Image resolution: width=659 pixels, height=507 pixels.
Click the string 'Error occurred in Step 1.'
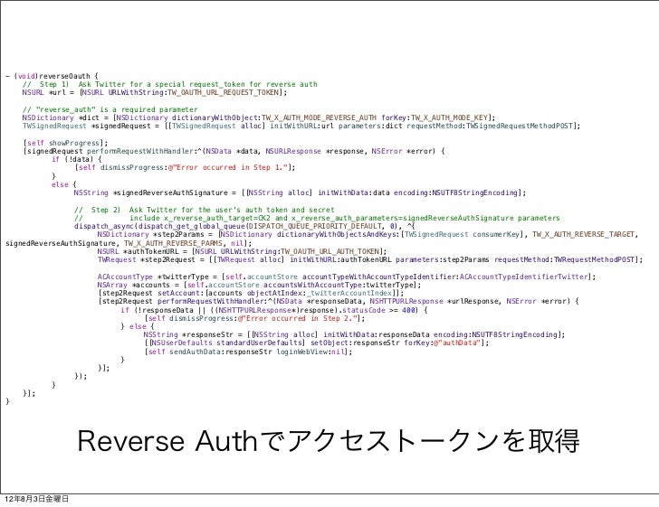(x=230, y=167)
